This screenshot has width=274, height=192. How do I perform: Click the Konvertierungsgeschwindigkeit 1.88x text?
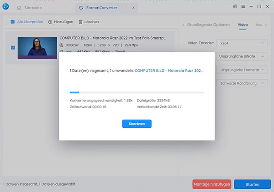pyautogui.click(x=101, y=101)
